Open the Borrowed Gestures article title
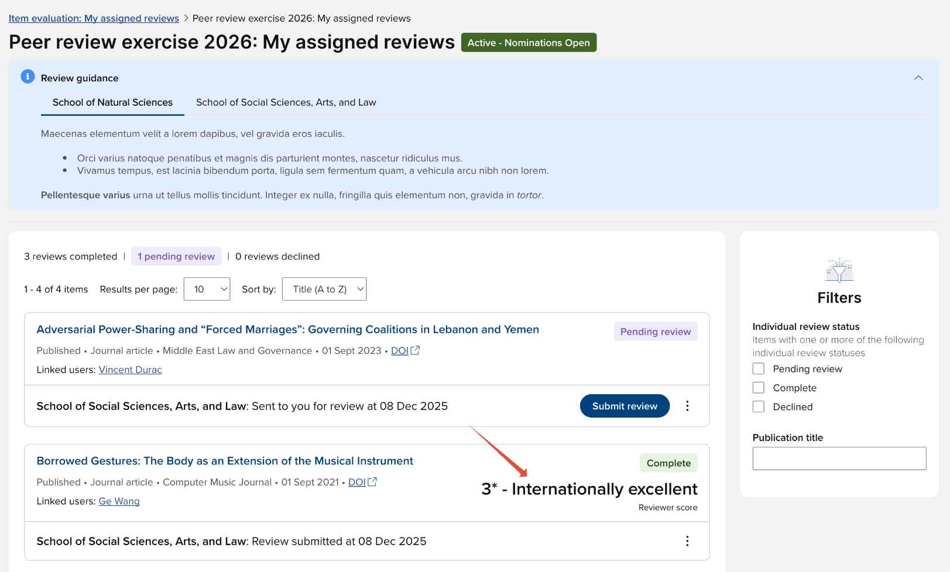Image resolution: width=950 pixels, height=572 pixels. 225,461
